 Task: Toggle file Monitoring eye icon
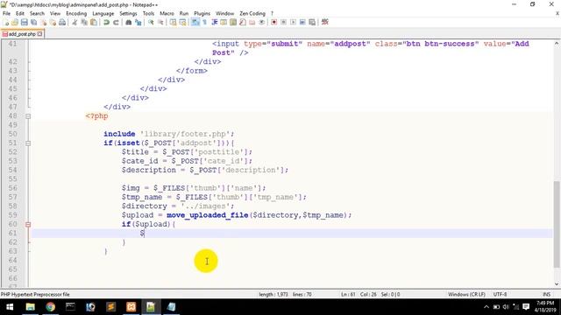(x=261, y=22)
